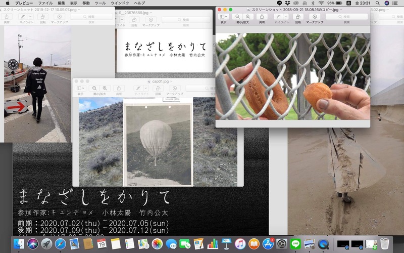Open Messages from the Dock
This screenshot has width=404, height=253.
tap(171, 244)
